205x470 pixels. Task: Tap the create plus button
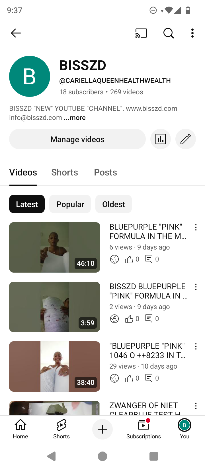[x=102, y=429]
